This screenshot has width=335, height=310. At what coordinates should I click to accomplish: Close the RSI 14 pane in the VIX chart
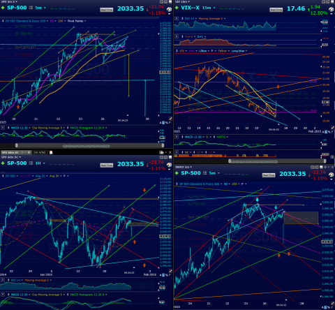(x=177, y=18)
